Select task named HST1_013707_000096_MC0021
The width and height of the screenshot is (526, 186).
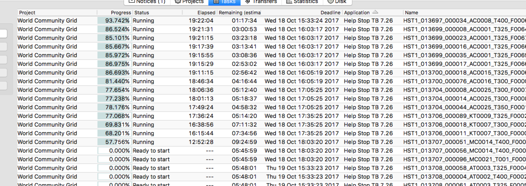tap(464, 159)
